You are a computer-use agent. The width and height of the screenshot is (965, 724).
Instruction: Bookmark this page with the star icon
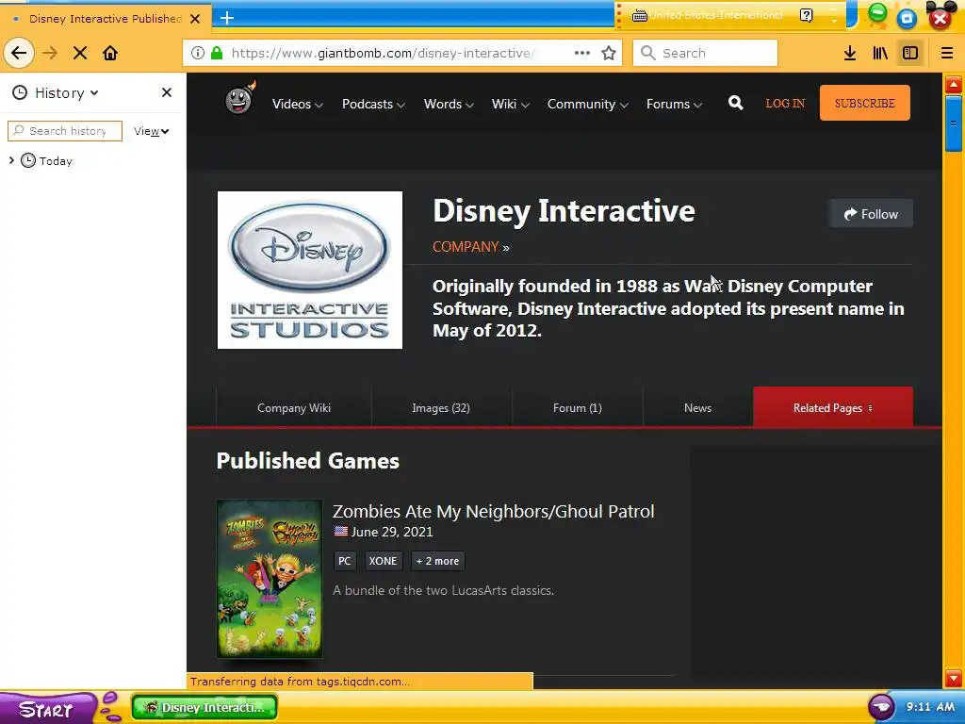(x=609, y=53)
